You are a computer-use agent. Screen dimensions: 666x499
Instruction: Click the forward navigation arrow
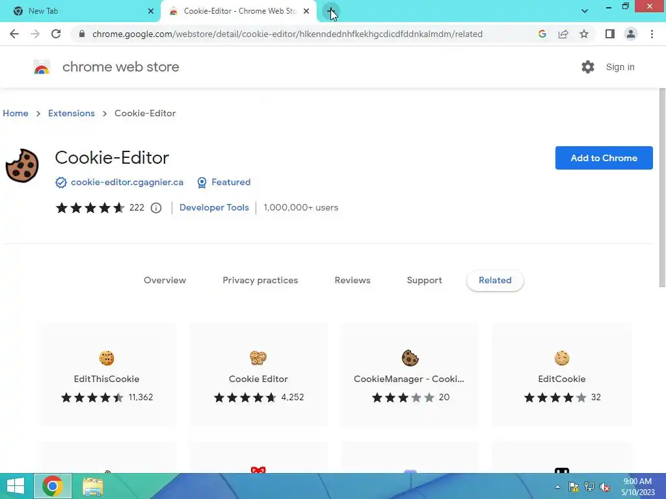(35, 34)
